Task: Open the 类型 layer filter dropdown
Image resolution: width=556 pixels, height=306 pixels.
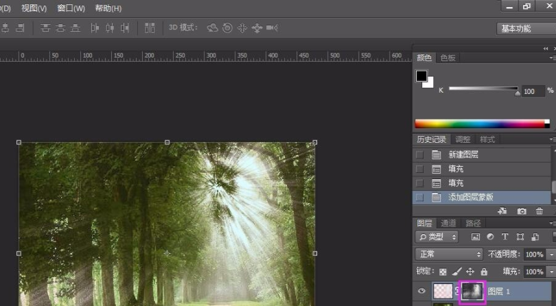Action: pyautogui.click(x=438, y=237)
